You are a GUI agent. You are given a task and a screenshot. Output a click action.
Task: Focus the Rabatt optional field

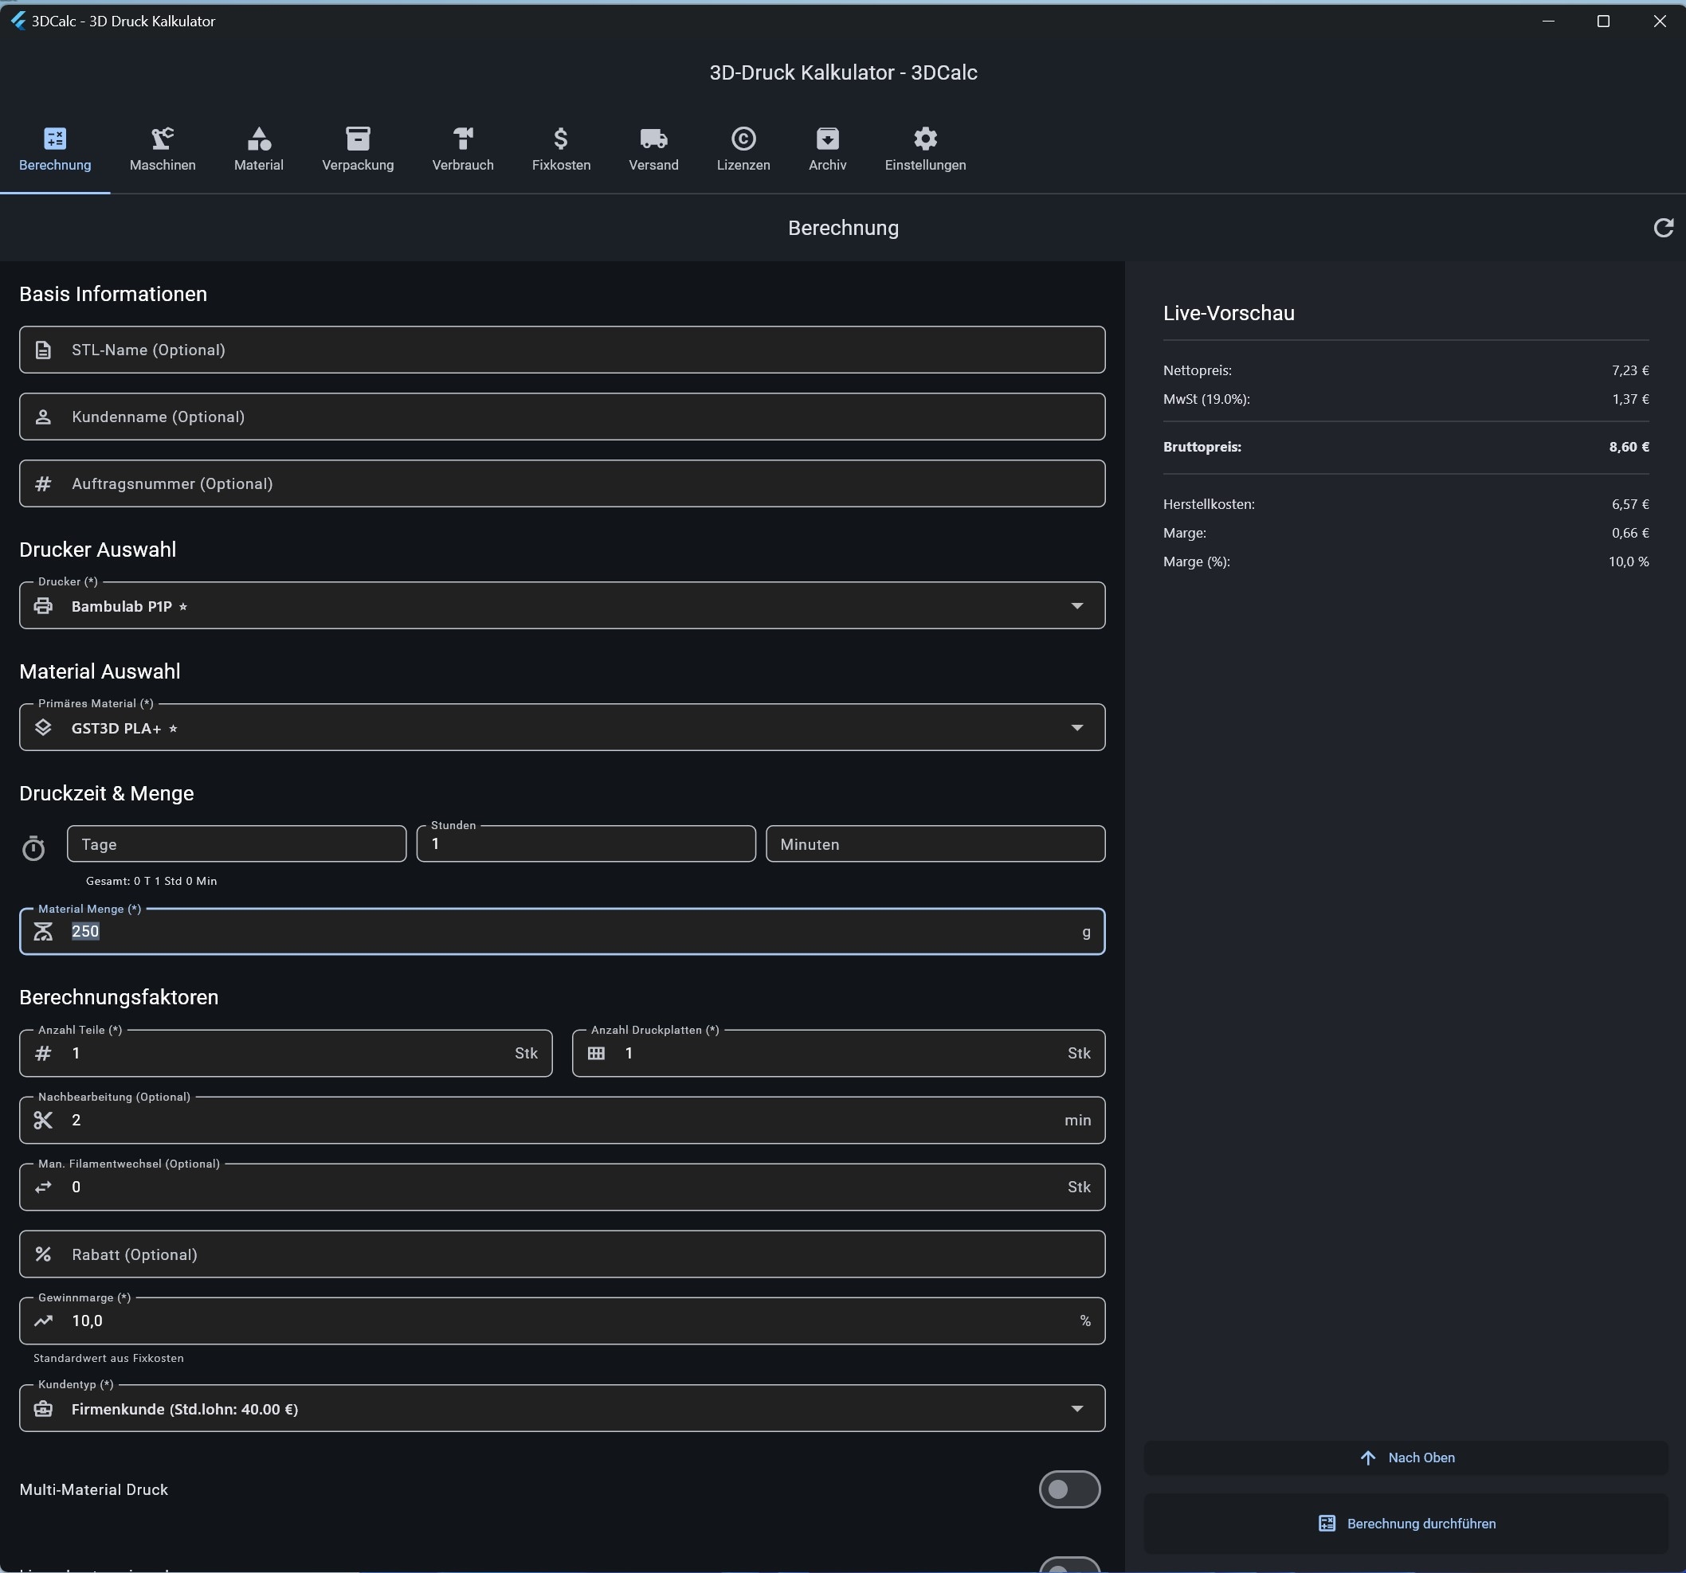(562, 1254)
